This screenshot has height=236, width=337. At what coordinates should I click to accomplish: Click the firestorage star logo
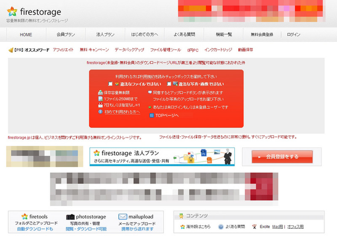pyautogui.click(x=12, y=11)
